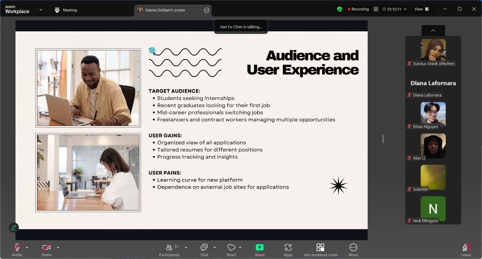
Task: Click the encryption shield icon
Action: tap(339, 9)
